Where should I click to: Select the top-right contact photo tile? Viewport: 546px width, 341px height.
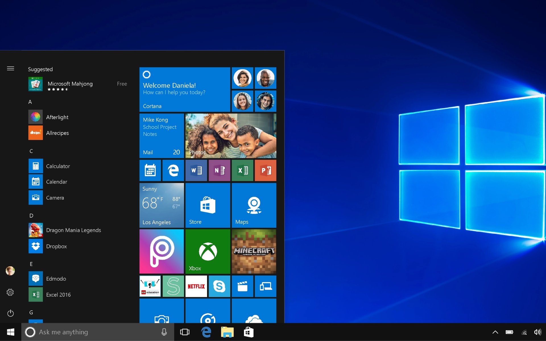[265, 78]
